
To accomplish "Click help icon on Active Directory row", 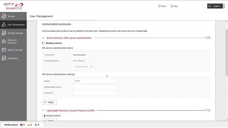I will (x=207, y=38).
